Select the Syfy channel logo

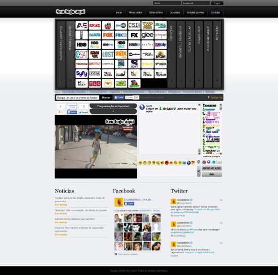click(81, 74)
